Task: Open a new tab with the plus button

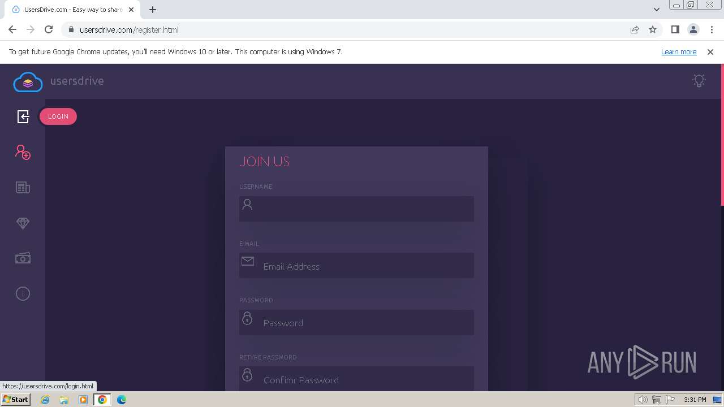Action: [x=153, y=9]
